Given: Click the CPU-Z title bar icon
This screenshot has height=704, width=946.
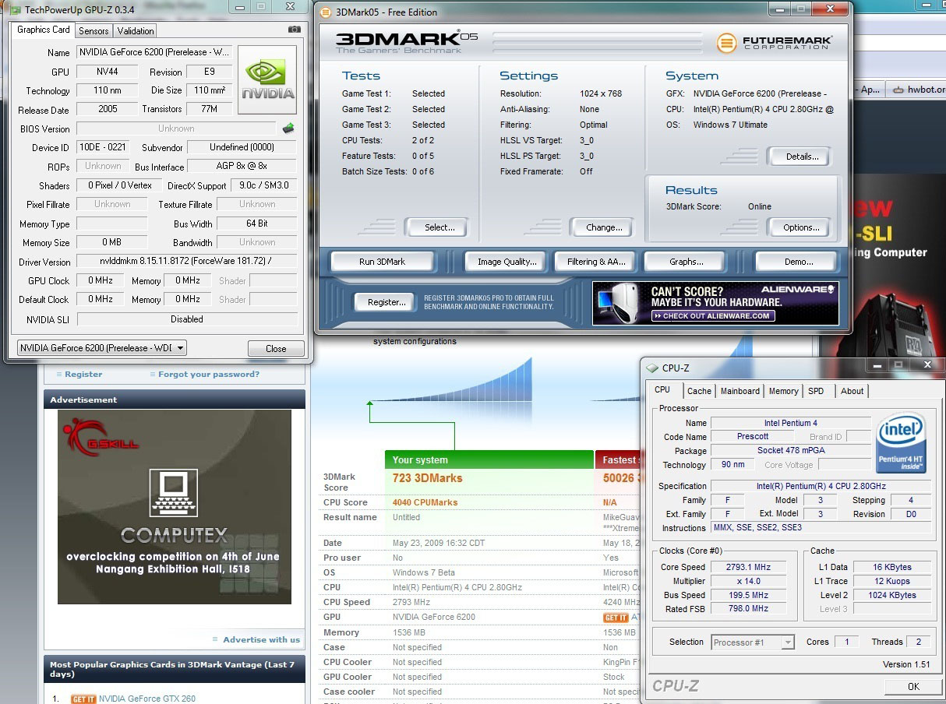Looking at the screenshot, I should [651, 368].
